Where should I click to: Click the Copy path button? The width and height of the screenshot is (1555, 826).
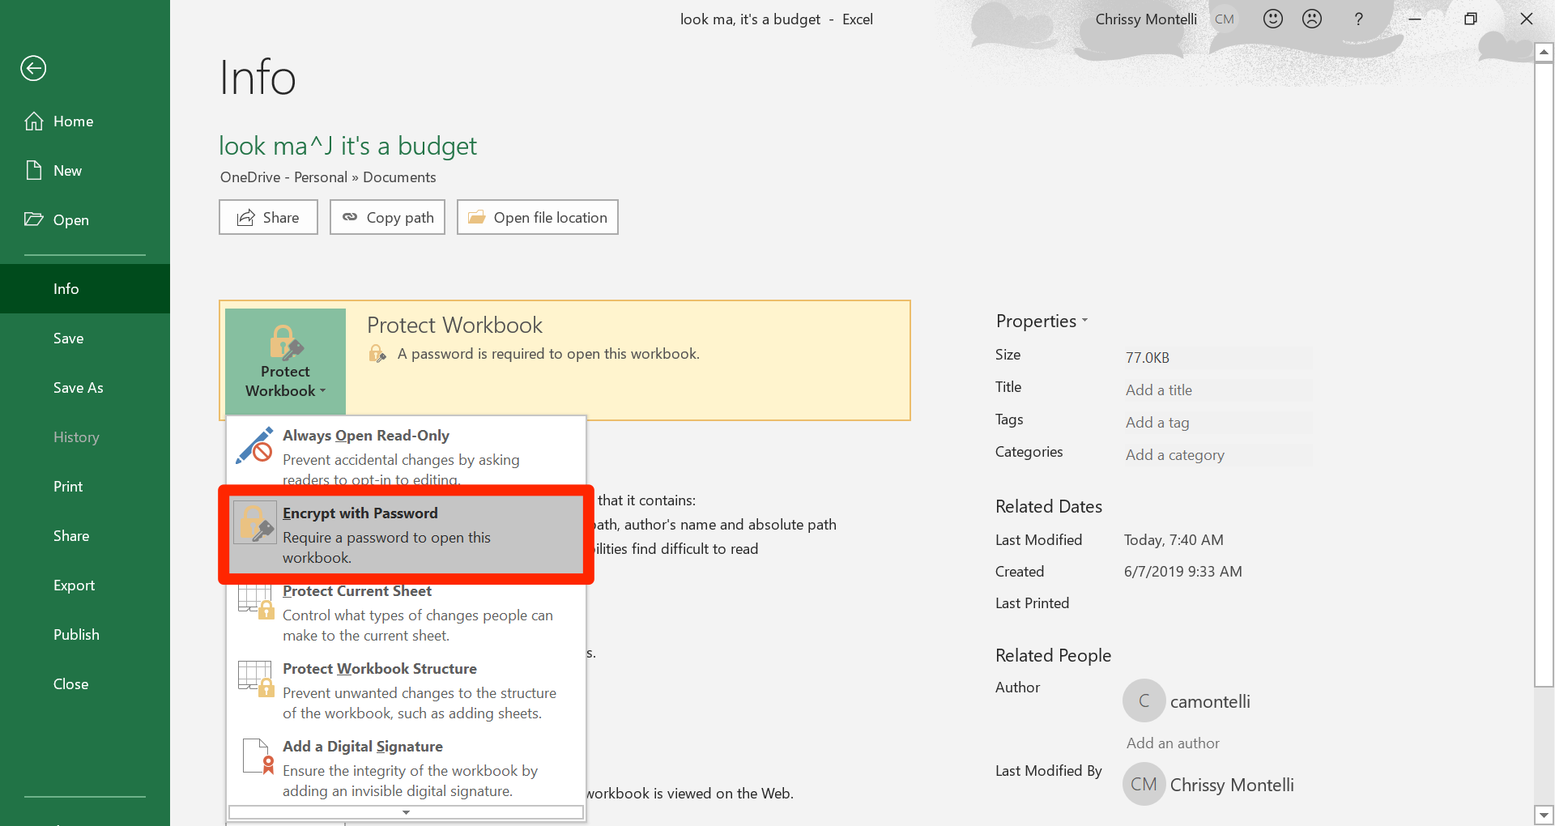387,217
